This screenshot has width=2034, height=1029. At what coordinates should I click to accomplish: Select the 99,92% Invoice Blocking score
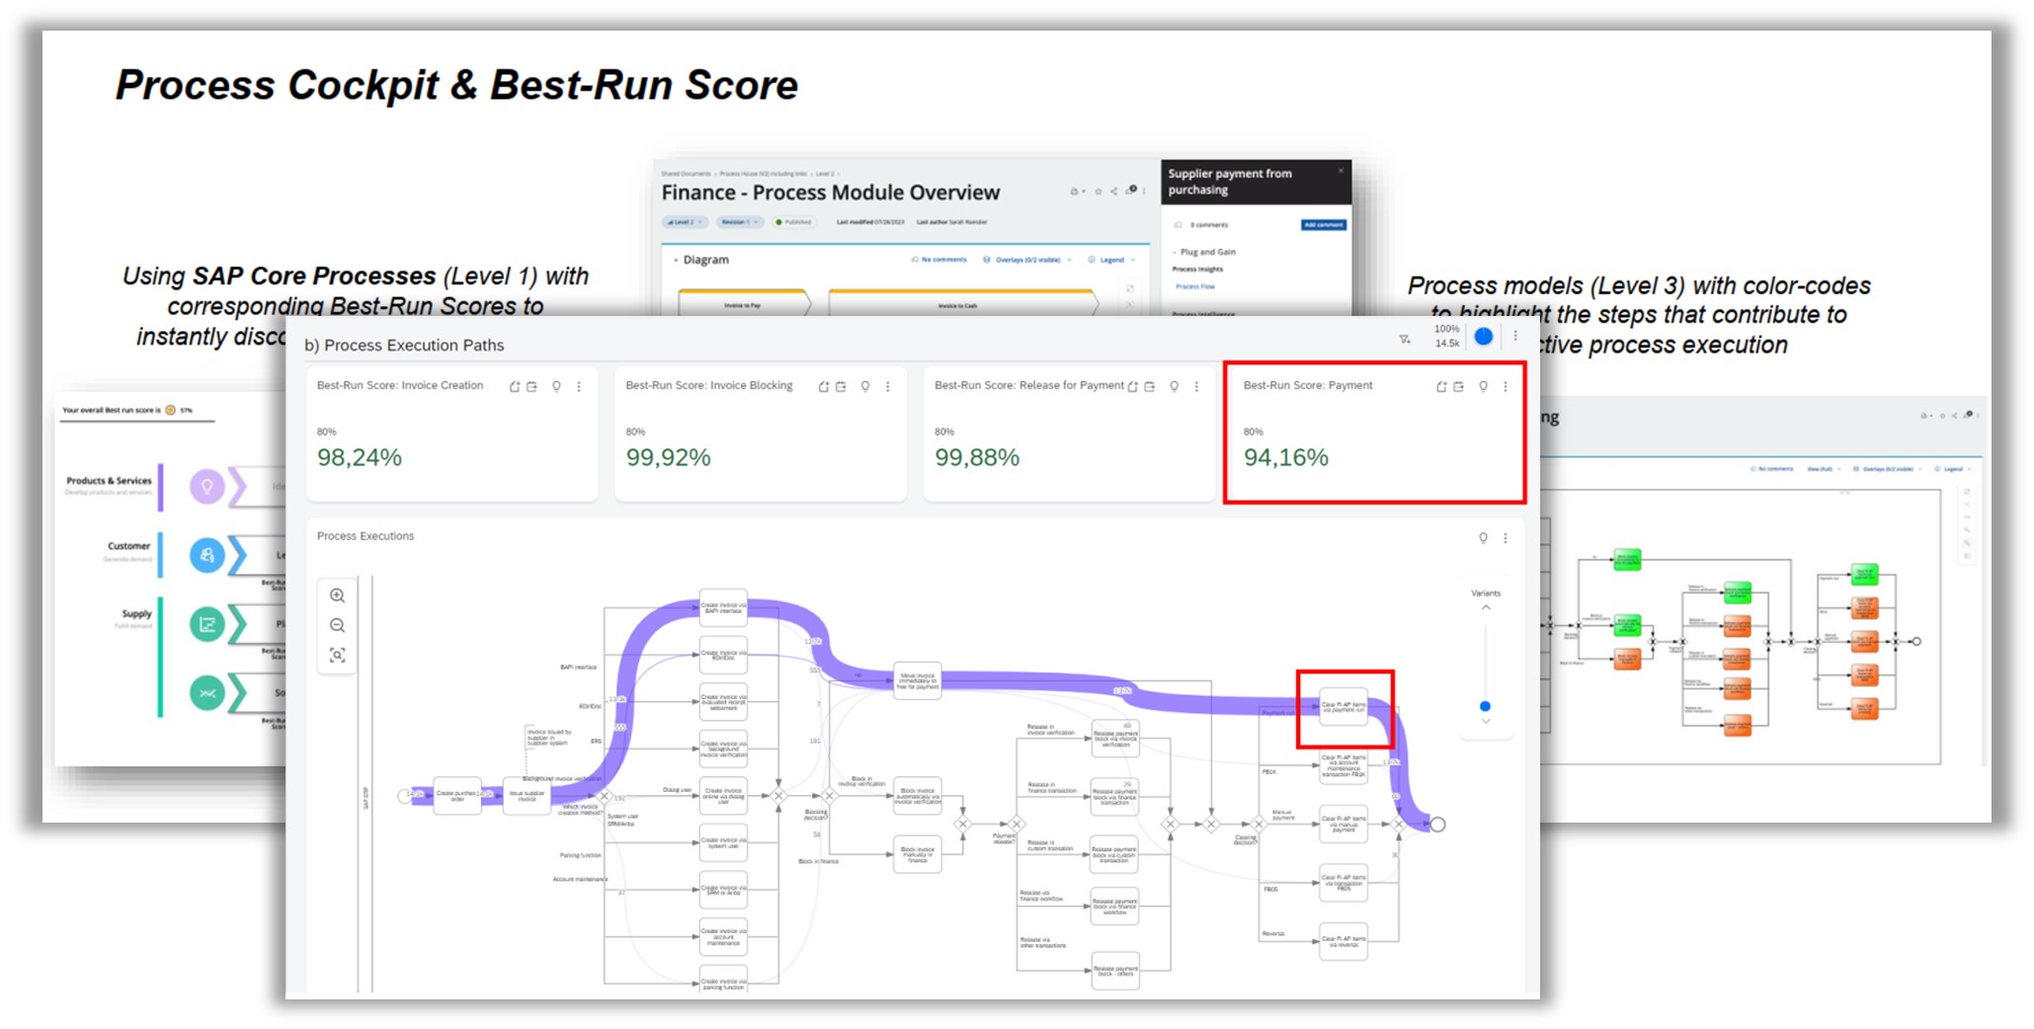point(669,457)
